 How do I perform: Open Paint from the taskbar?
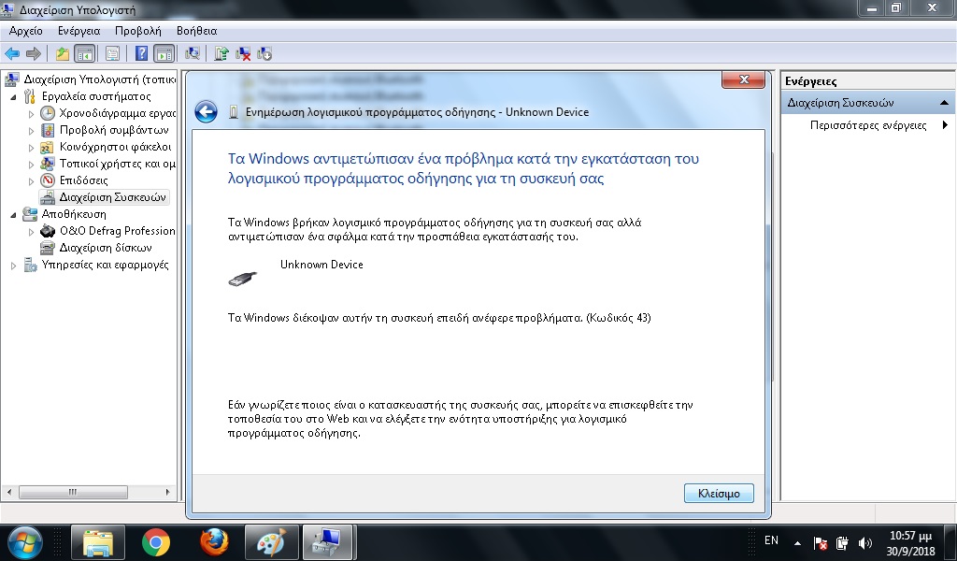click(x=272, y=542)
